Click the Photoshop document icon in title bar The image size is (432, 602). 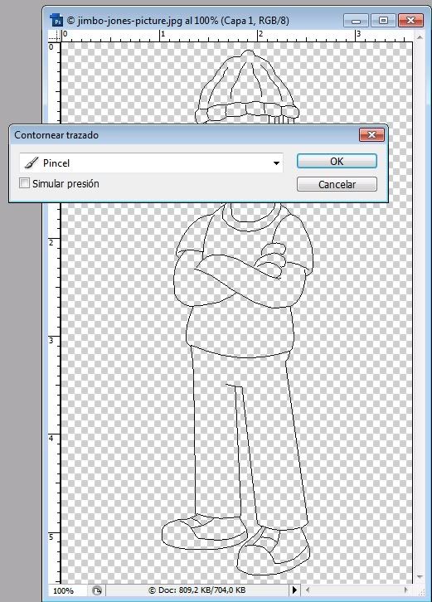(x=56, y=21)
